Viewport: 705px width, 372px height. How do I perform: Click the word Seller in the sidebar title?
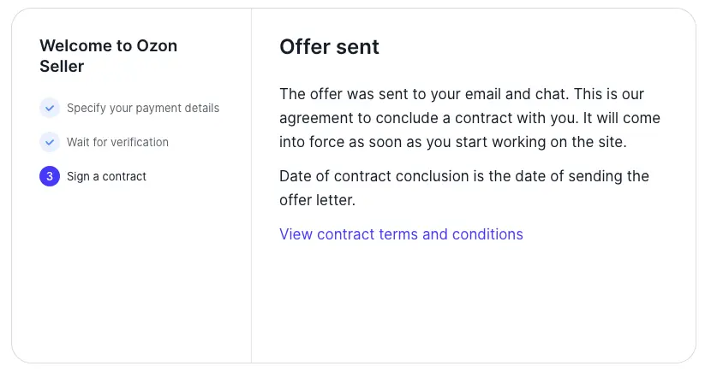point(62,66)
